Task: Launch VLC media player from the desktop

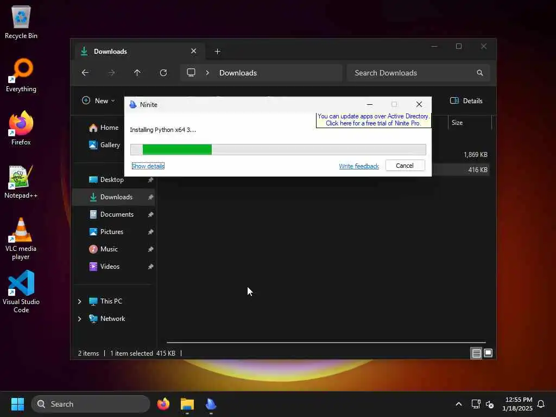Action: (x=21, y=239)
